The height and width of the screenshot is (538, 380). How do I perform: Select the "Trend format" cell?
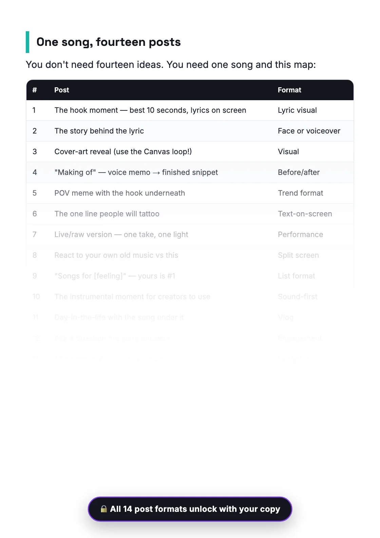click(x=300, y=193)
